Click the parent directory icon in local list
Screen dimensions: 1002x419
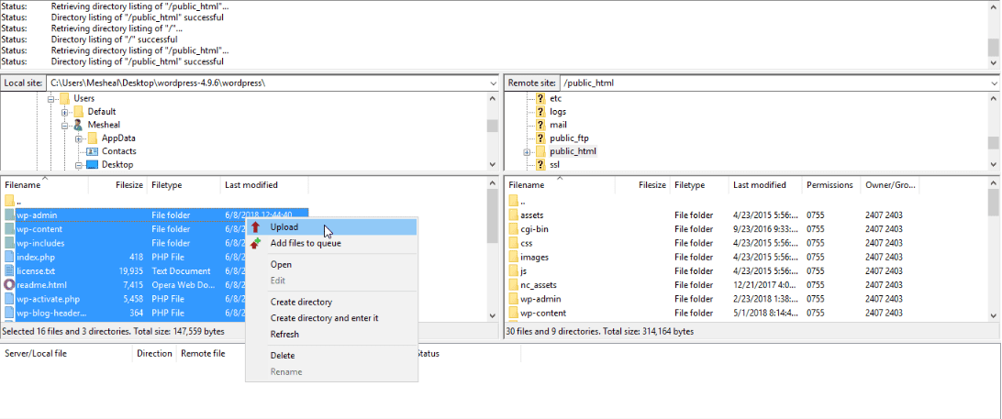[x=9, y=201]
